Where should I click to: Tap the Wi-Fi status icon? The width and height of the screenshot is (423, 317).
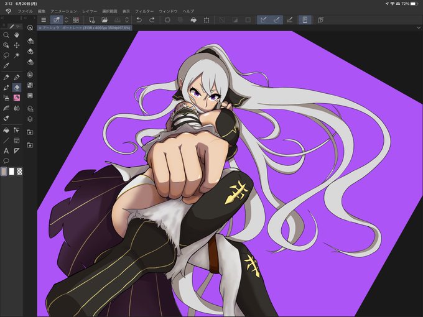coord(393,4)
